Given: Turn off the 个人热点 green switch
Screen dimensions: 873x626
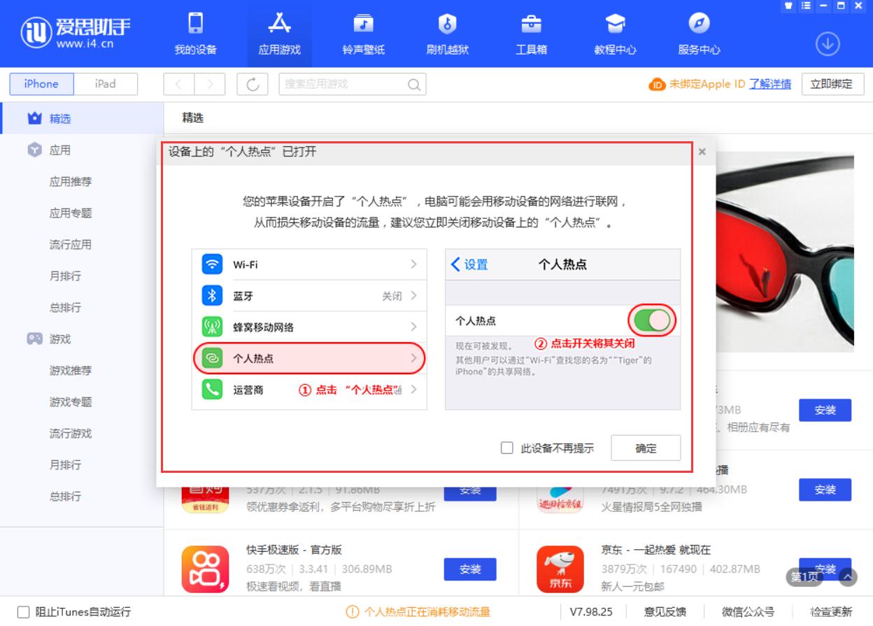Looking at the screenshot, I should 651,320.
